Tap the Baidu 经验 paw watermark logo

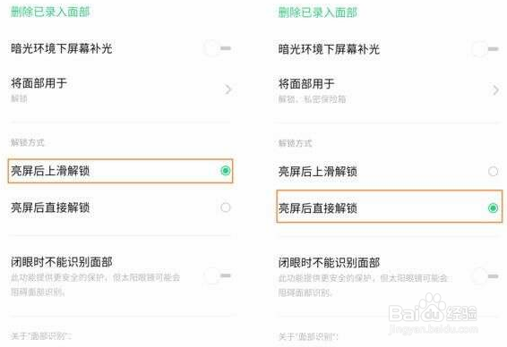click(x=434, y=308)
